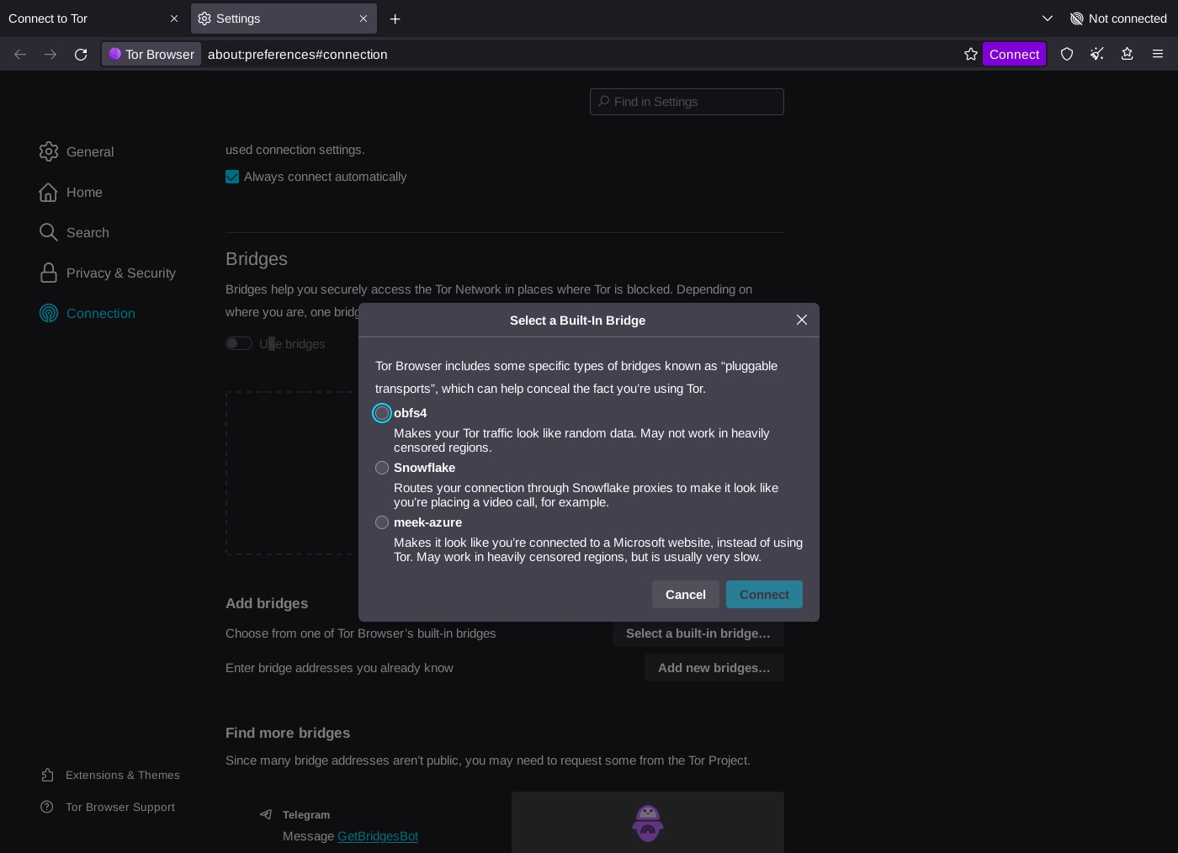The image size is (1178, 853).
Task: Click the purple Connect toolbar button
Action: [1014, 54]
